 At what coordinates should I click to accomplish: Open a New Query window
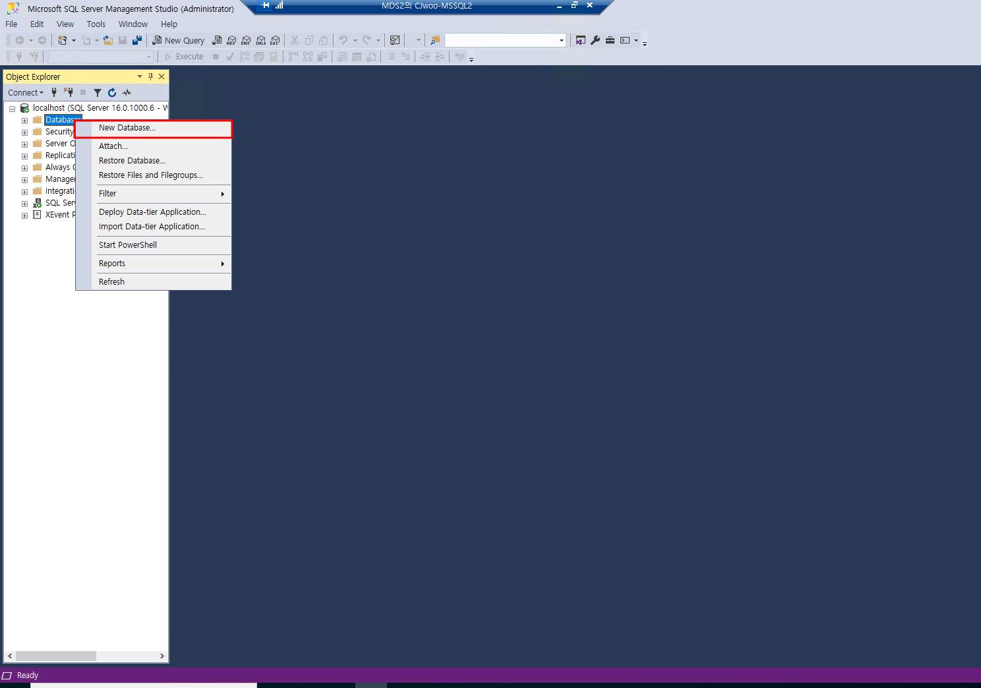(179, 40)
